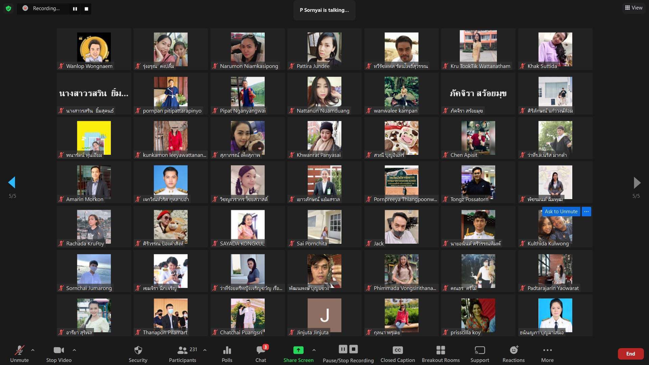Expand audio options arrow beside Unmute

pos(33,350)
